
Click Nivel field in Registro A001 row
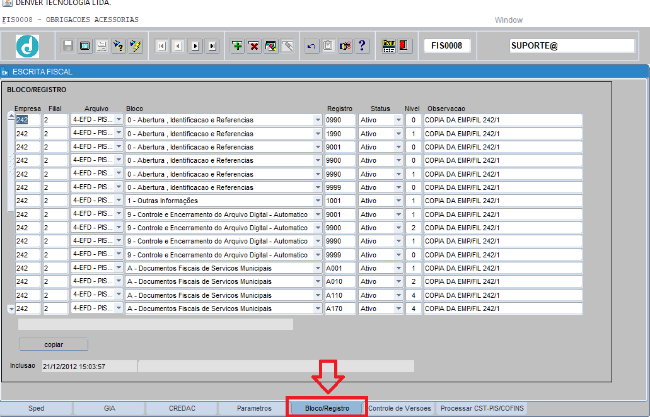pyautogui.click(x=414, y=268)
